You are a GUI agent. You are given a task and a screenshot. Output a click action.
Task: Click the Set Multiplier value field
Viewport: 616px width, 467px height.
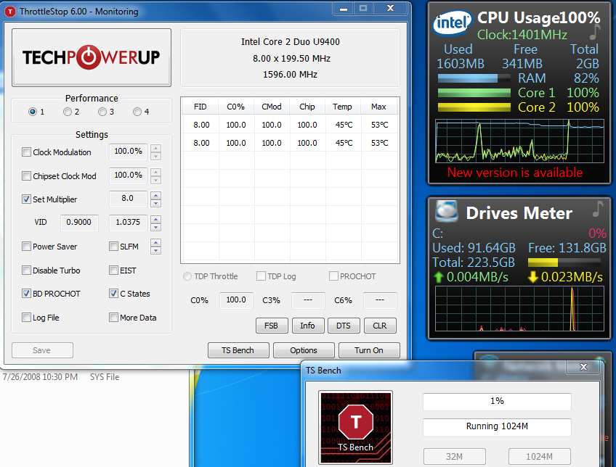(x=128, y=199)
